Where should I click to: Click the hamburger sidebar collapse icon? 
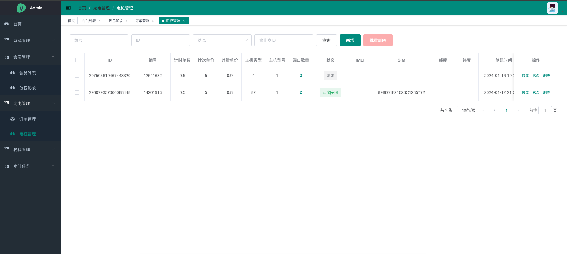click(68, 8)
